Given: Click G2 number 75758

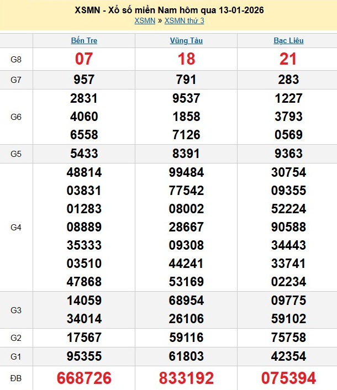Looking at the screenshot, I should point(288,338).
